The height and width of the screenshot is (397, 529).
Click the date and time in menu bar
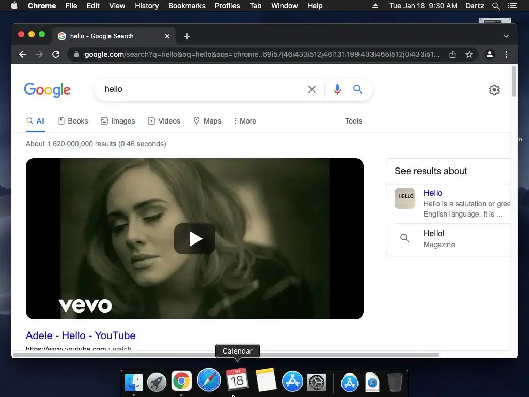pos(423,6)
